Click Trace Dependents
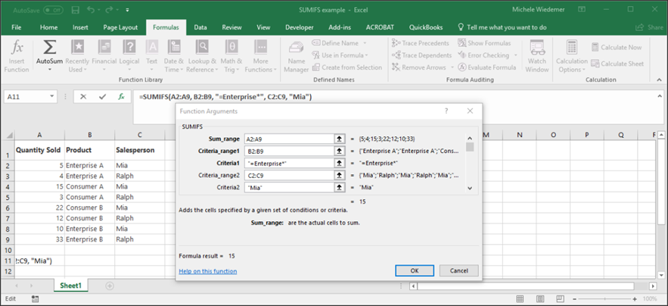 coord(421,55)
